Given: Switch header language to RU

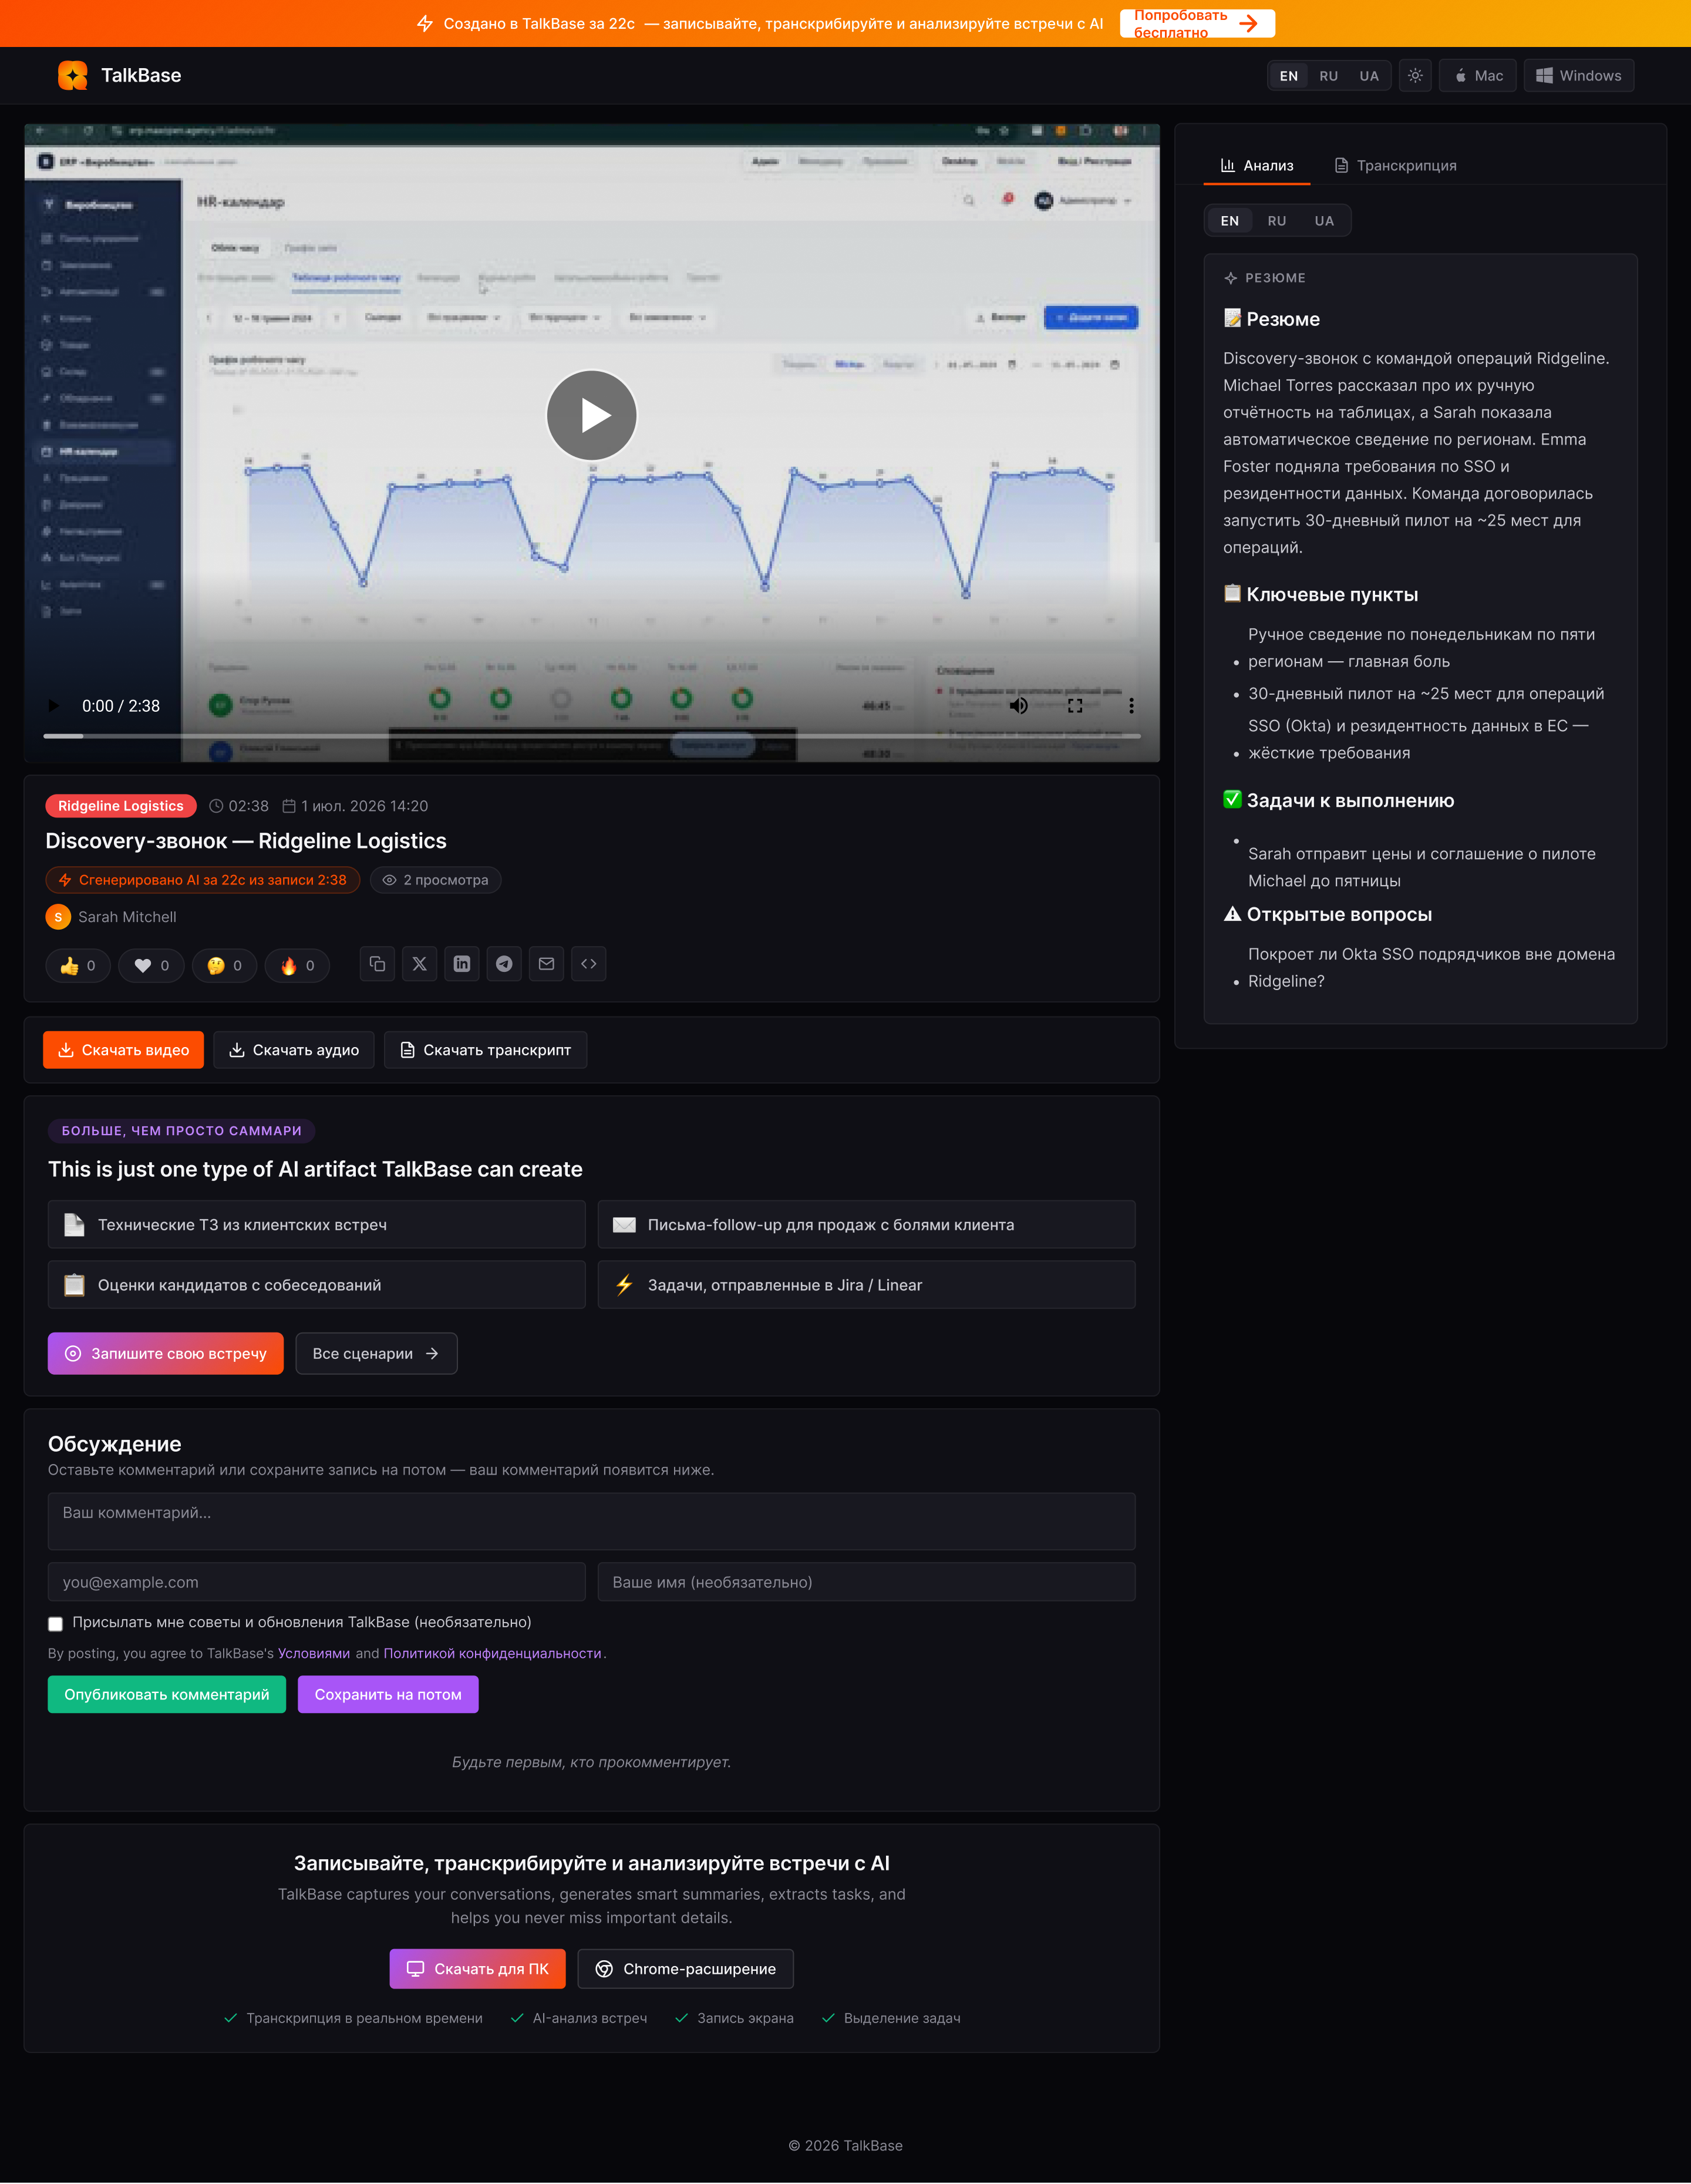Looking at the screenshot, I should pyautogui.click(x=1329, y=76).
